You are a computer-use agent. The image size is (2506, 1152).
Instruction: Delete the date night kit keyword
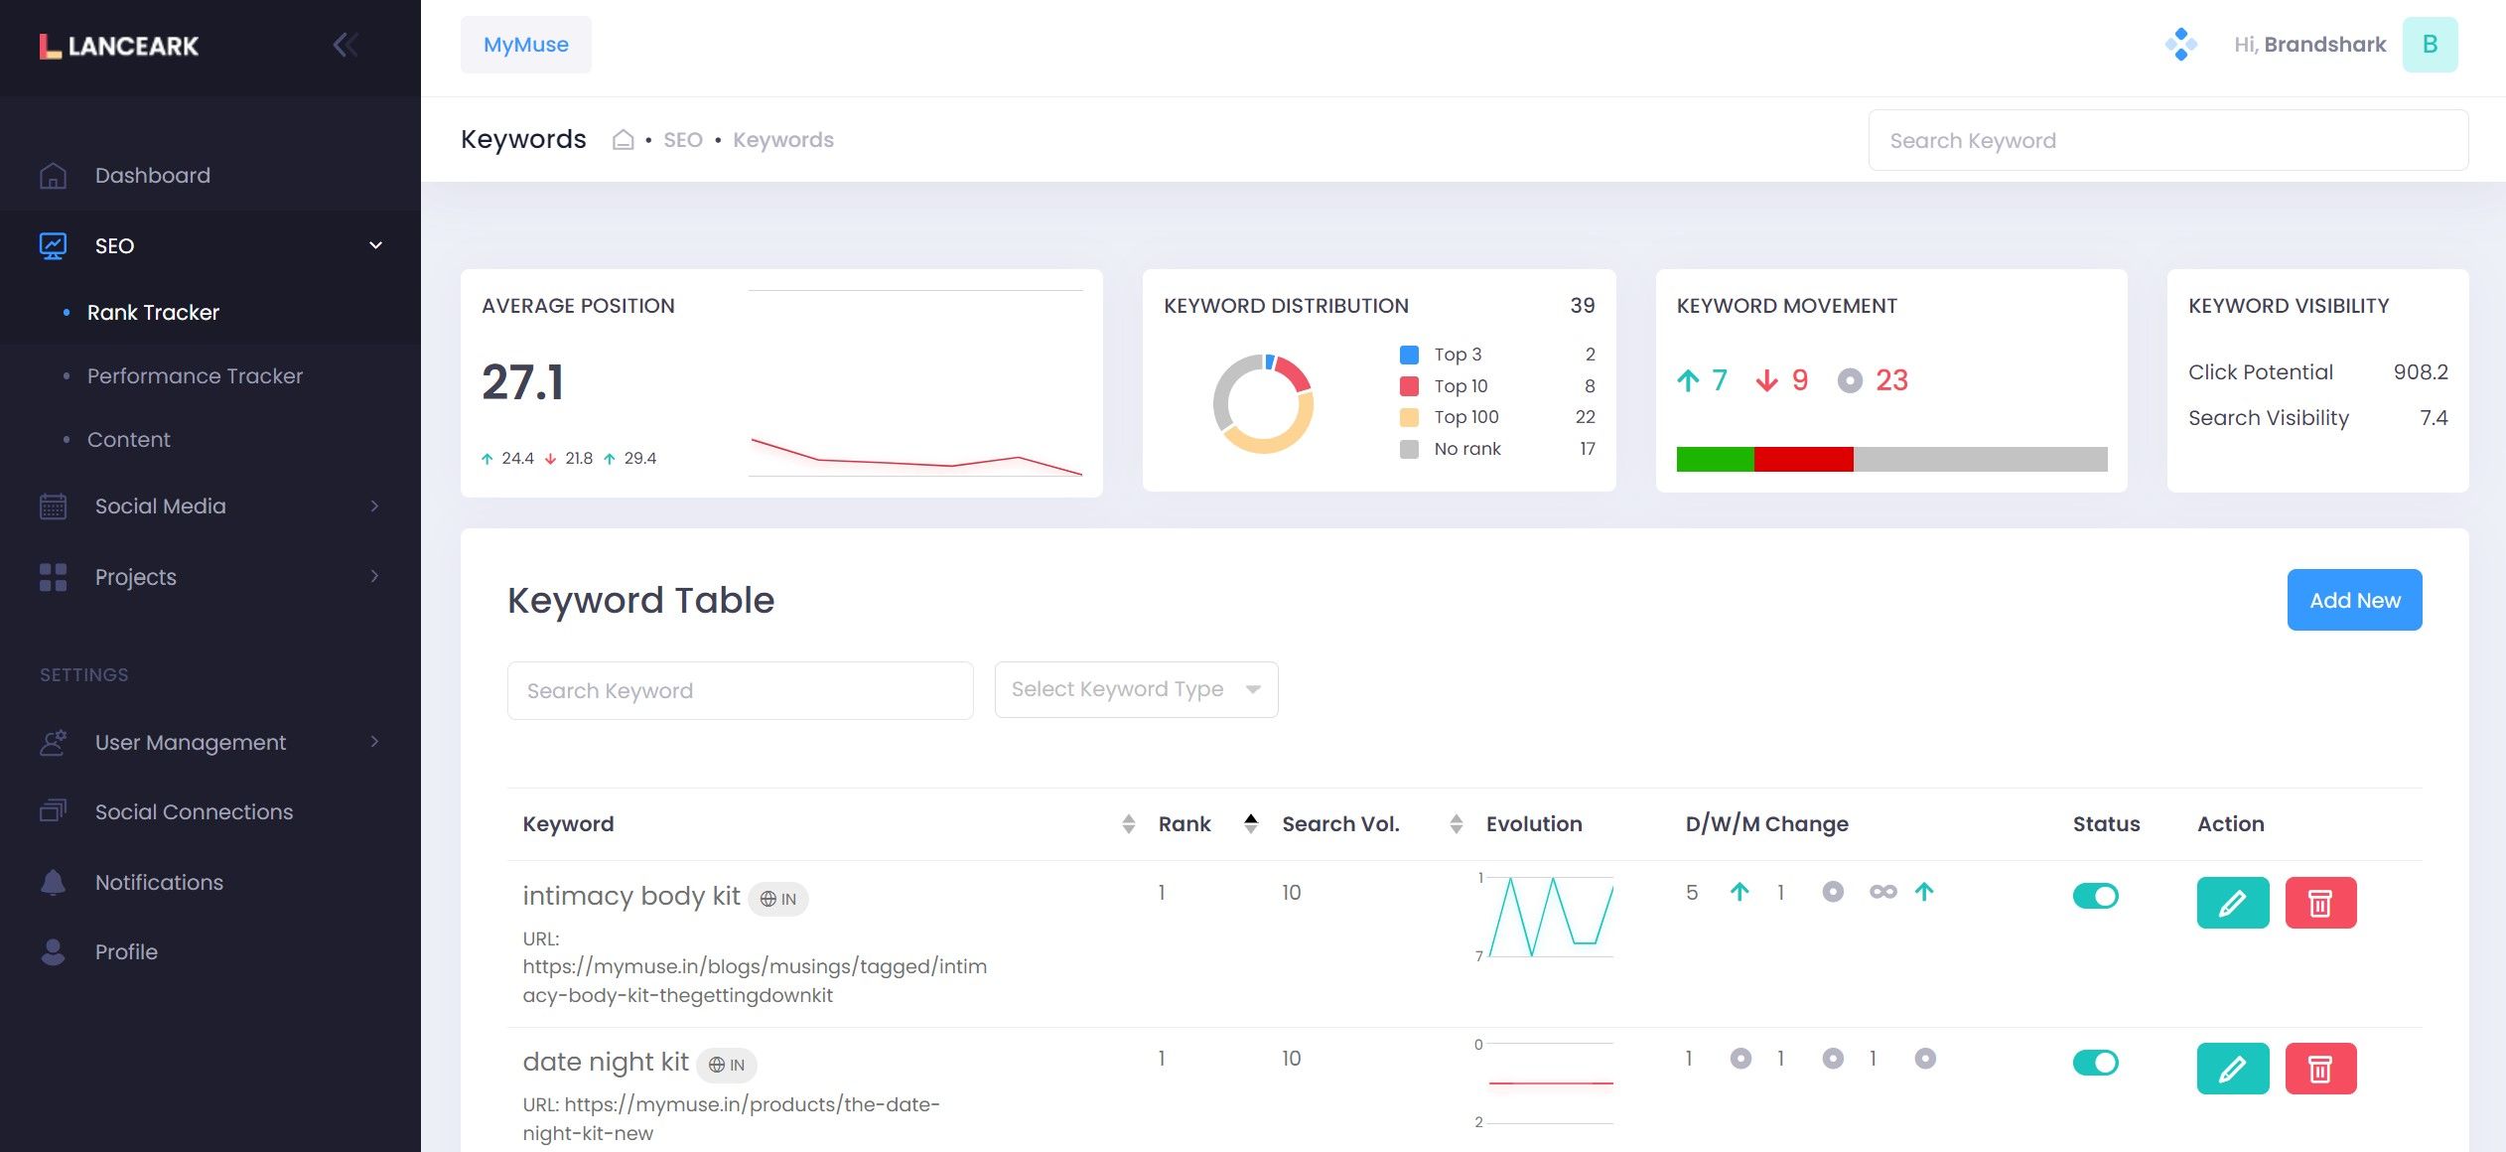tap(2320, 1069)
